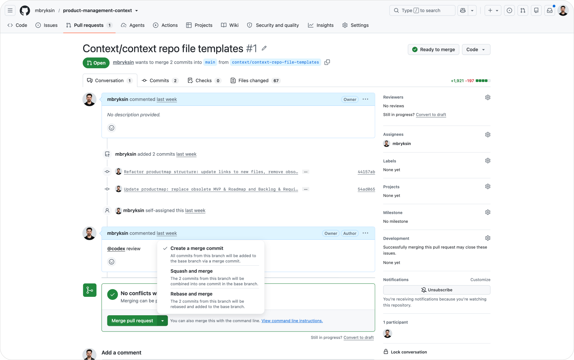The height and width of the screenshot is (360, 574).
Task: Expand commit message for 44157ab
Action: tap(306, 172)
